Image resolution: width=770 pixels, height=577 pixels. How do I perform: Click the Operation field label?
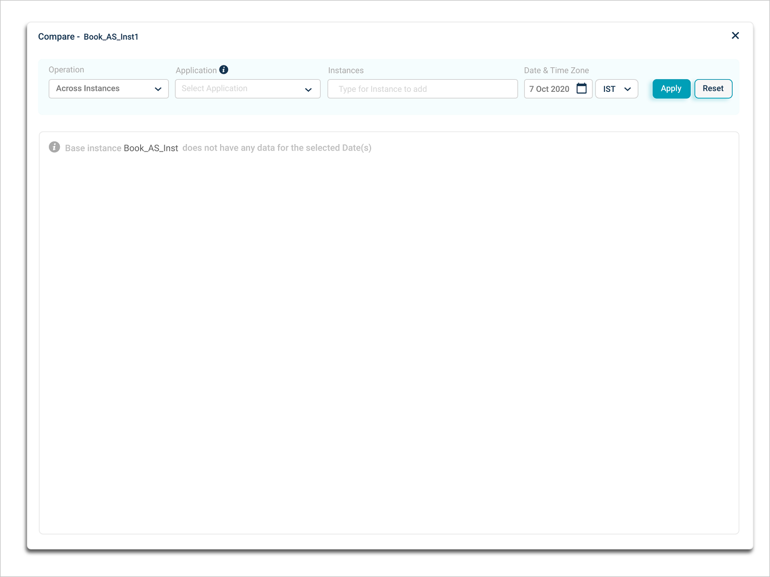coord(66,70)
